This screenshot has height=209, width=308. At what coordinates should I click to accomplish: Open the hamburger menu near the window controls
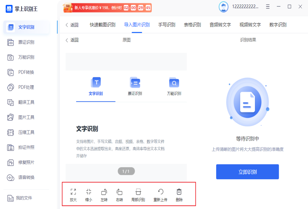pos(268,6)
